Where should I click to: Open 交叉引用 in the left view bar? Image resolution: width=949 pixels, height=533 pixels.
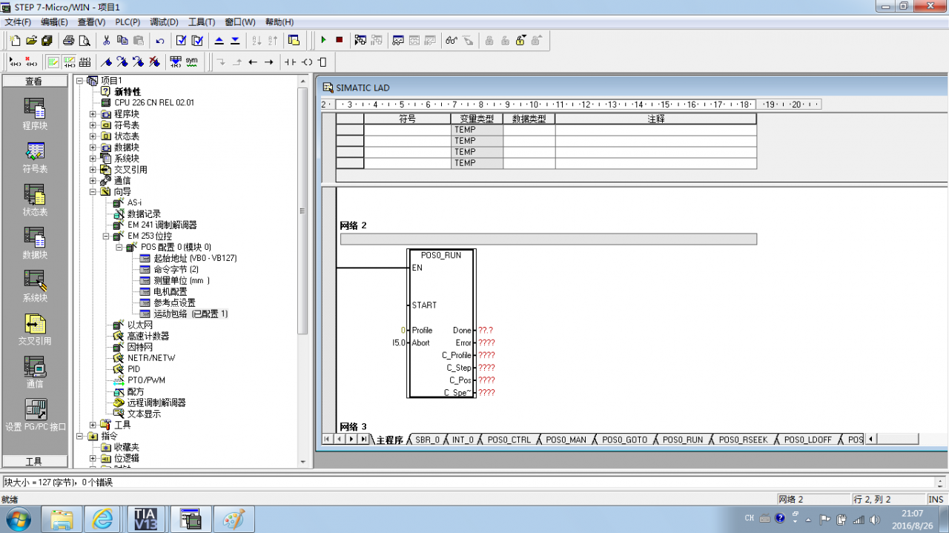coord(35,330)
